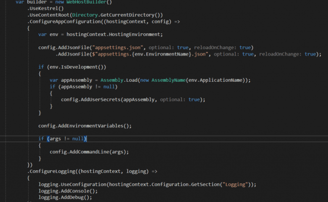Click the ".UseKestrel()" method call

(x=45, y=9)
